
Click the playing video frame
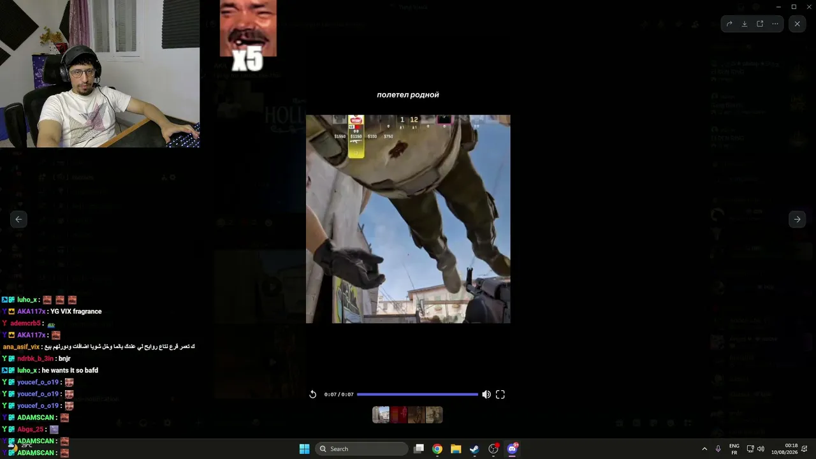408,219
